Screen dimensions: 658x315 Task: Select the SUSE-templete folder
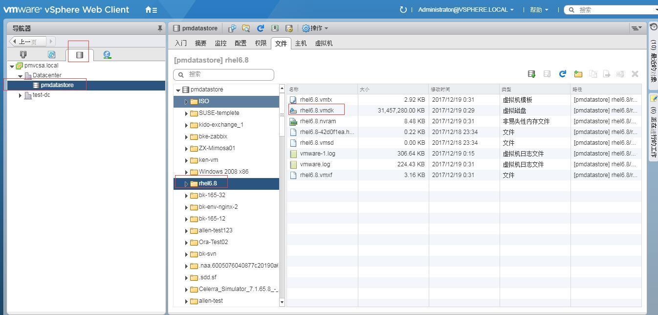tap(219, 113)
